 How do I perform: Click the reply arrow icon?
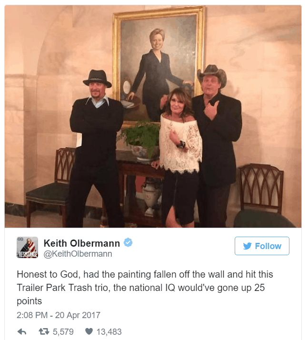coord(22,332)
